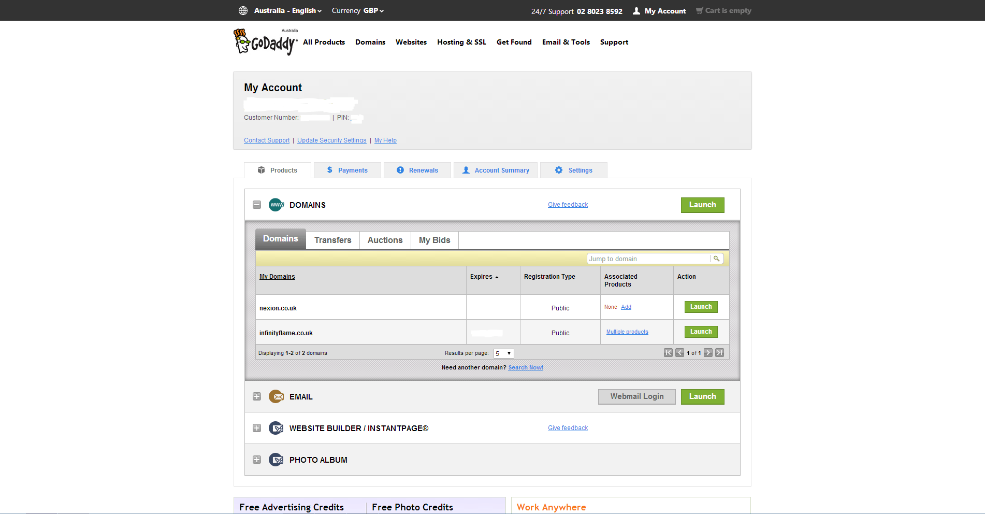Click the Email envelope icon
Viewport: 985px width, 514px height.
pos(276,396)
